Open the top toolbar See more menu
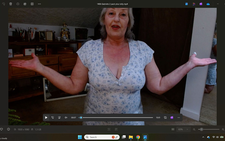The height and width of the screenshot is (141, 225). pyautogui.click(x=39, y=4)
